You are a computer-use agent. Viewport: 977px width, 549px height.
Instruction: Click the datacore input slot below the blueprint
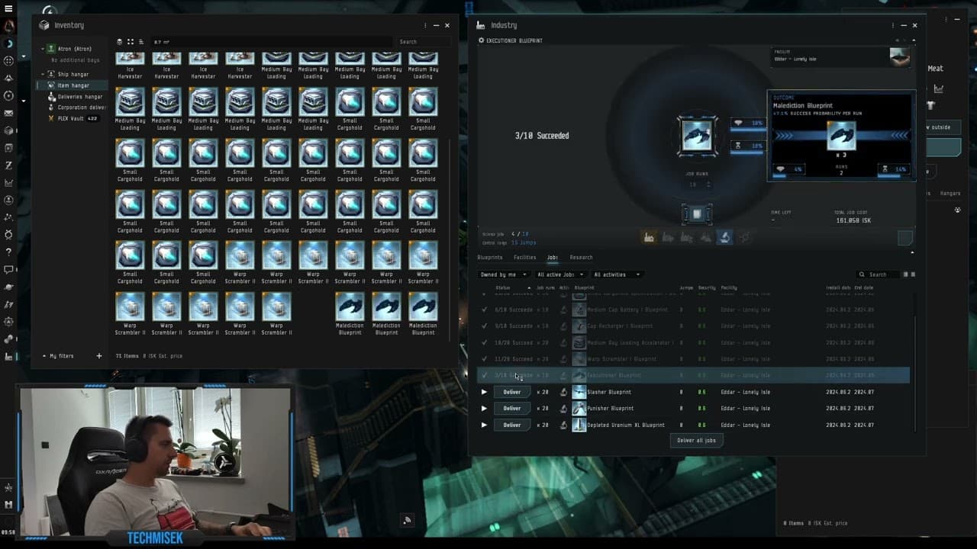point(697,214)
